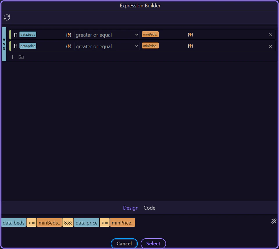Select the && chip in the expression preview
The width and height of the screenshot is (279, 249).
[68, 222]
